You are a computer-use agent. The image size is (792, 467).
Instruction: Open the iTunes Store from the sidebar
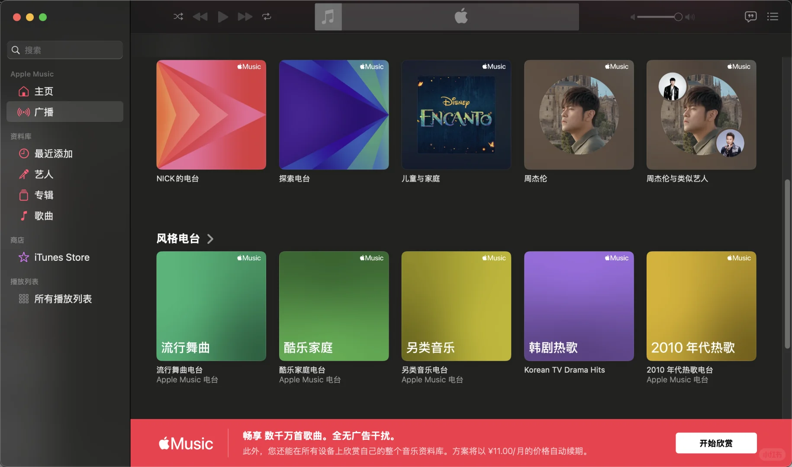pyautogui.click(x=61, y=257)
